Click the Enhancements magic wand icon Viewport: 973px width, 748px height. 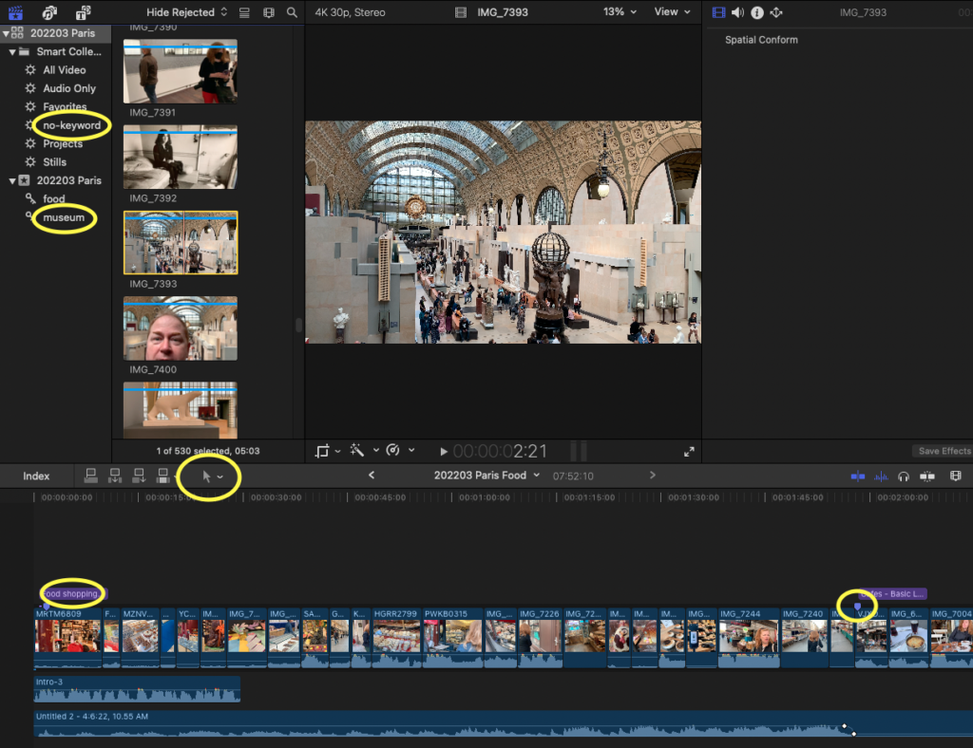[357, 450]
